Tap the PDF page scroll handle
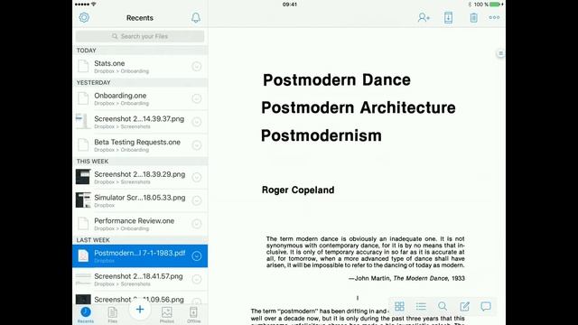 pos(500,53)
